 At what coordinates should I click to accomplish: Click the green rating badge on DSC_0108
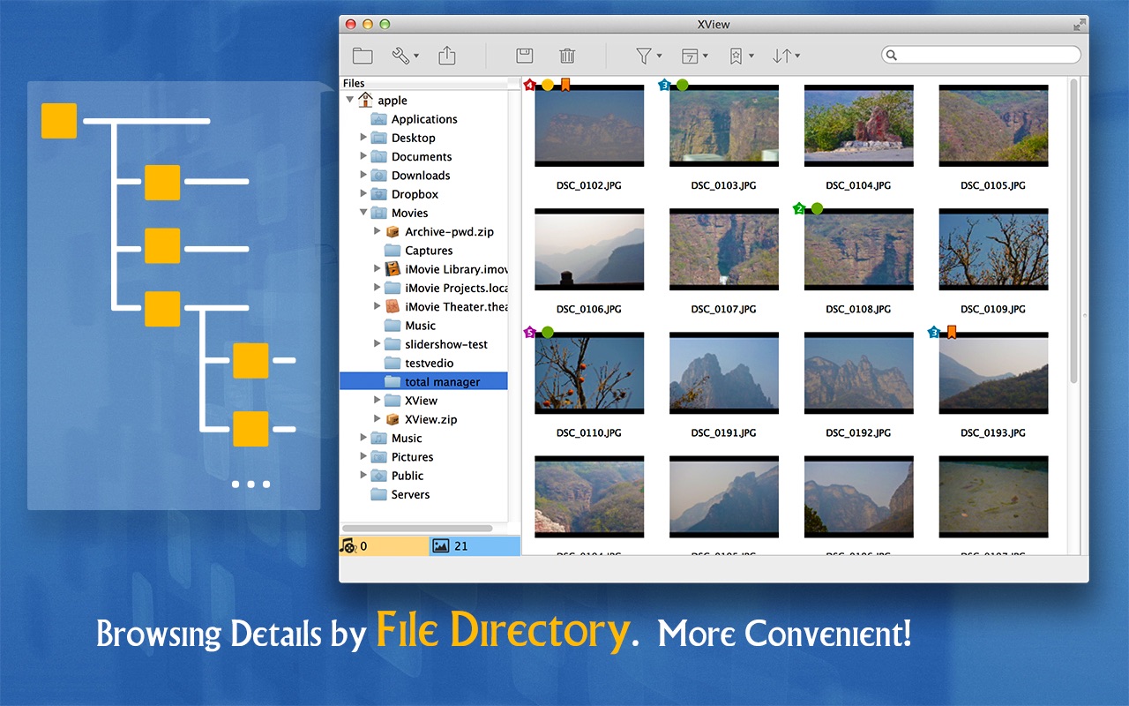pos(799,208)
